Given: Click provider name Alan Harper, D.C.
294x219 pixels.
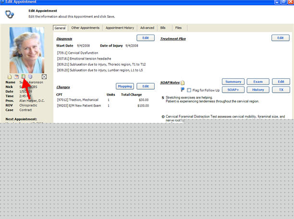Looking at the screenshot, I should pos(32,101).
